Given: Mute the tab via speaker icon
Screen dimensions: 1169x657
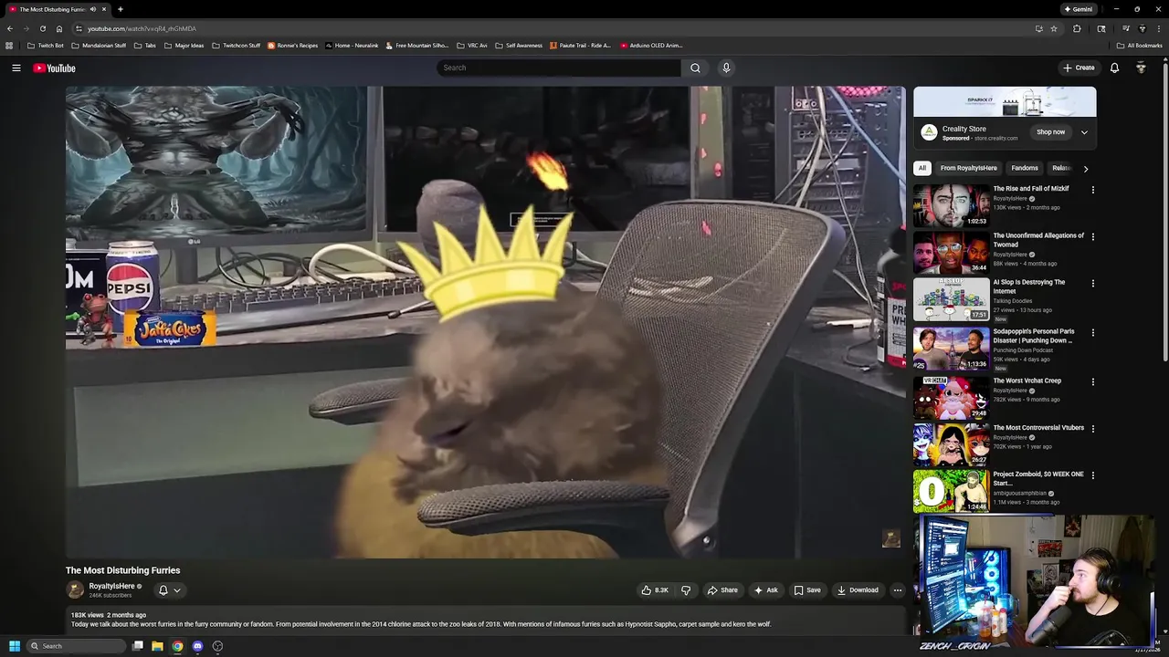Looking at the screenshot, I should [93, 9].
